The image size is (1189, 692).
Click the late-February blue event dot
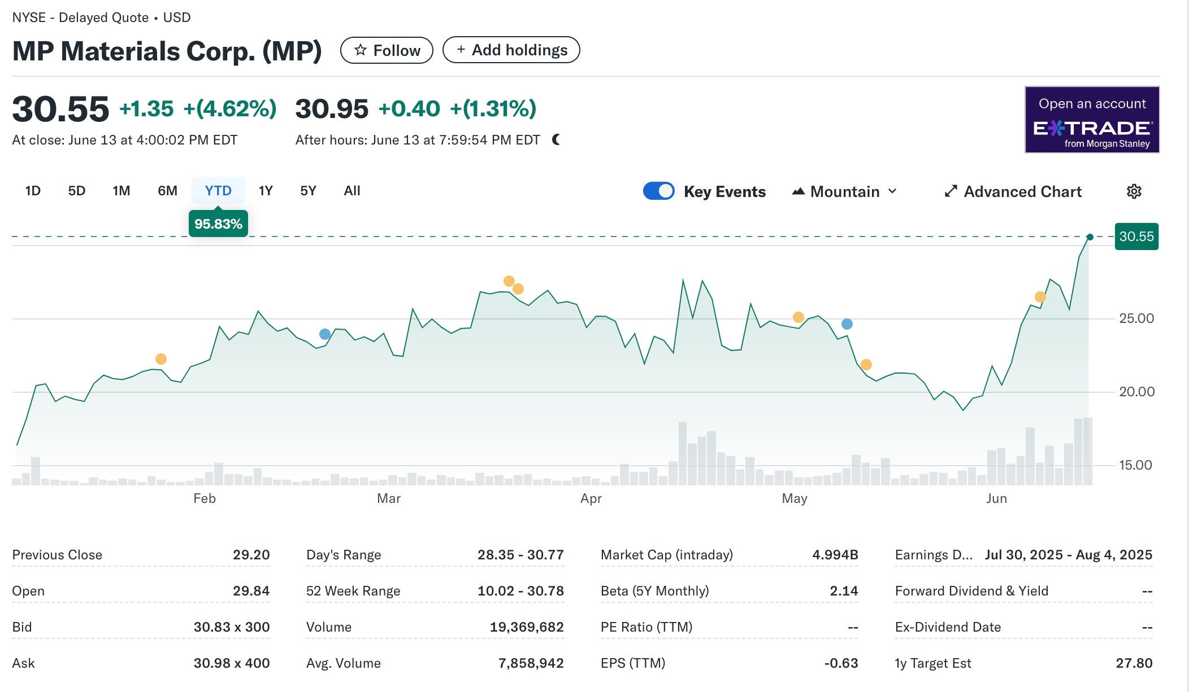(325, 334)
